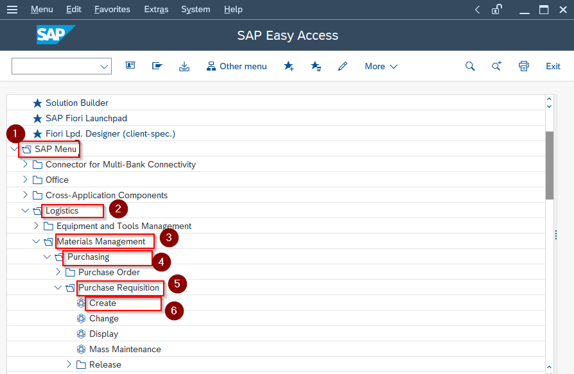Click the transaction icon beside Create
The image size is (574, 374).
point(82,303)
